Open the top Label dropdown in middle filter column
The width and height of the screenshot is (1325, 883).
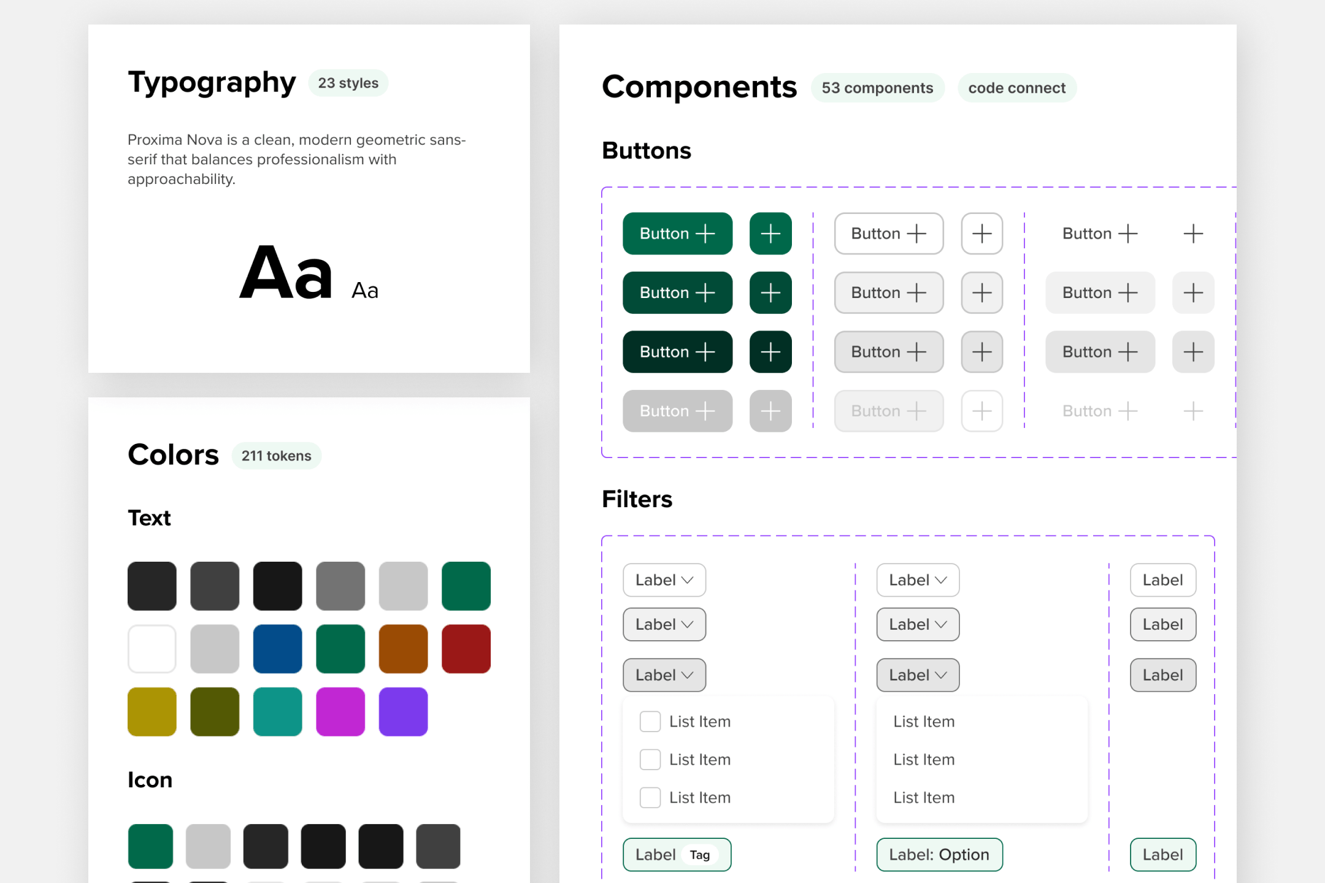pyautogui.click(x=918, y=580)
